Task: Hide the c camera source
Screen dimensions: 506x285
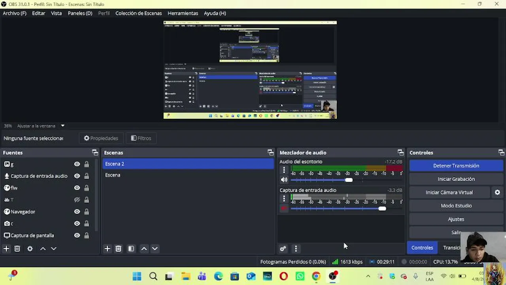Action: tap(77, 224)
